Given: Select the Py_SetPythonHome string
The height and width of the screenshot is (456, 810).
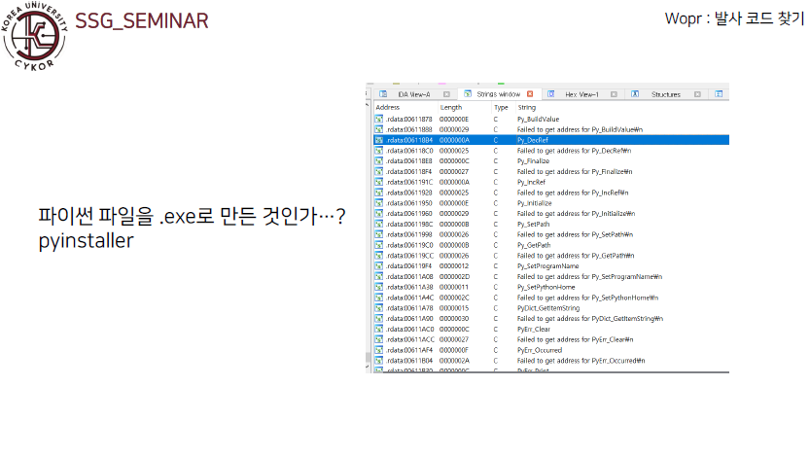Looking at the screenshot, I should click(x=546, y=287).
